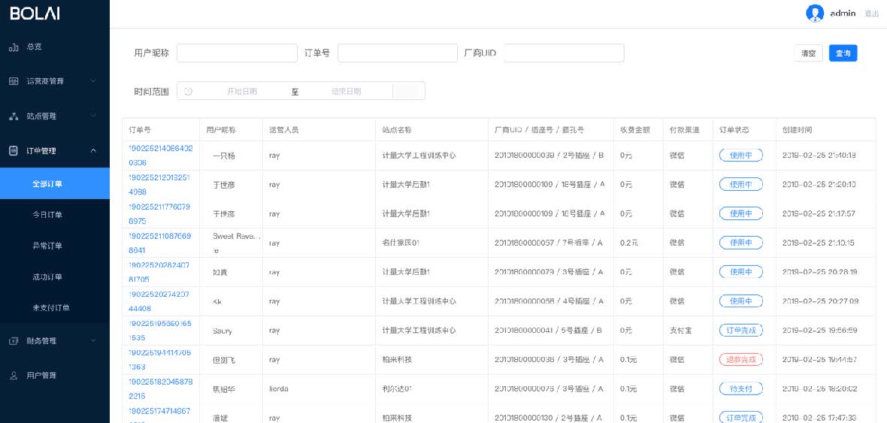The width and height of the screenshot is (887, 423).
Task: Open order 1902252120132514098 link
Action: click(x=159, y=185)
